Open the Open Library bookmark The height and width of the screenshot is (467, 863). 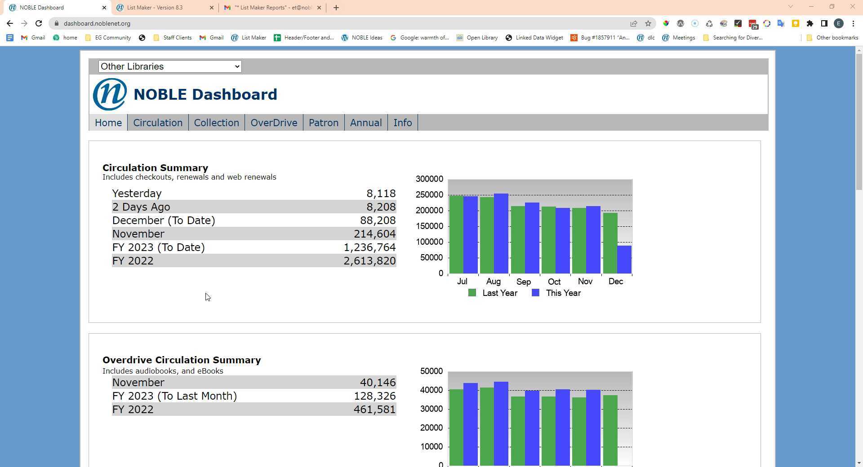tap(477, 38)
